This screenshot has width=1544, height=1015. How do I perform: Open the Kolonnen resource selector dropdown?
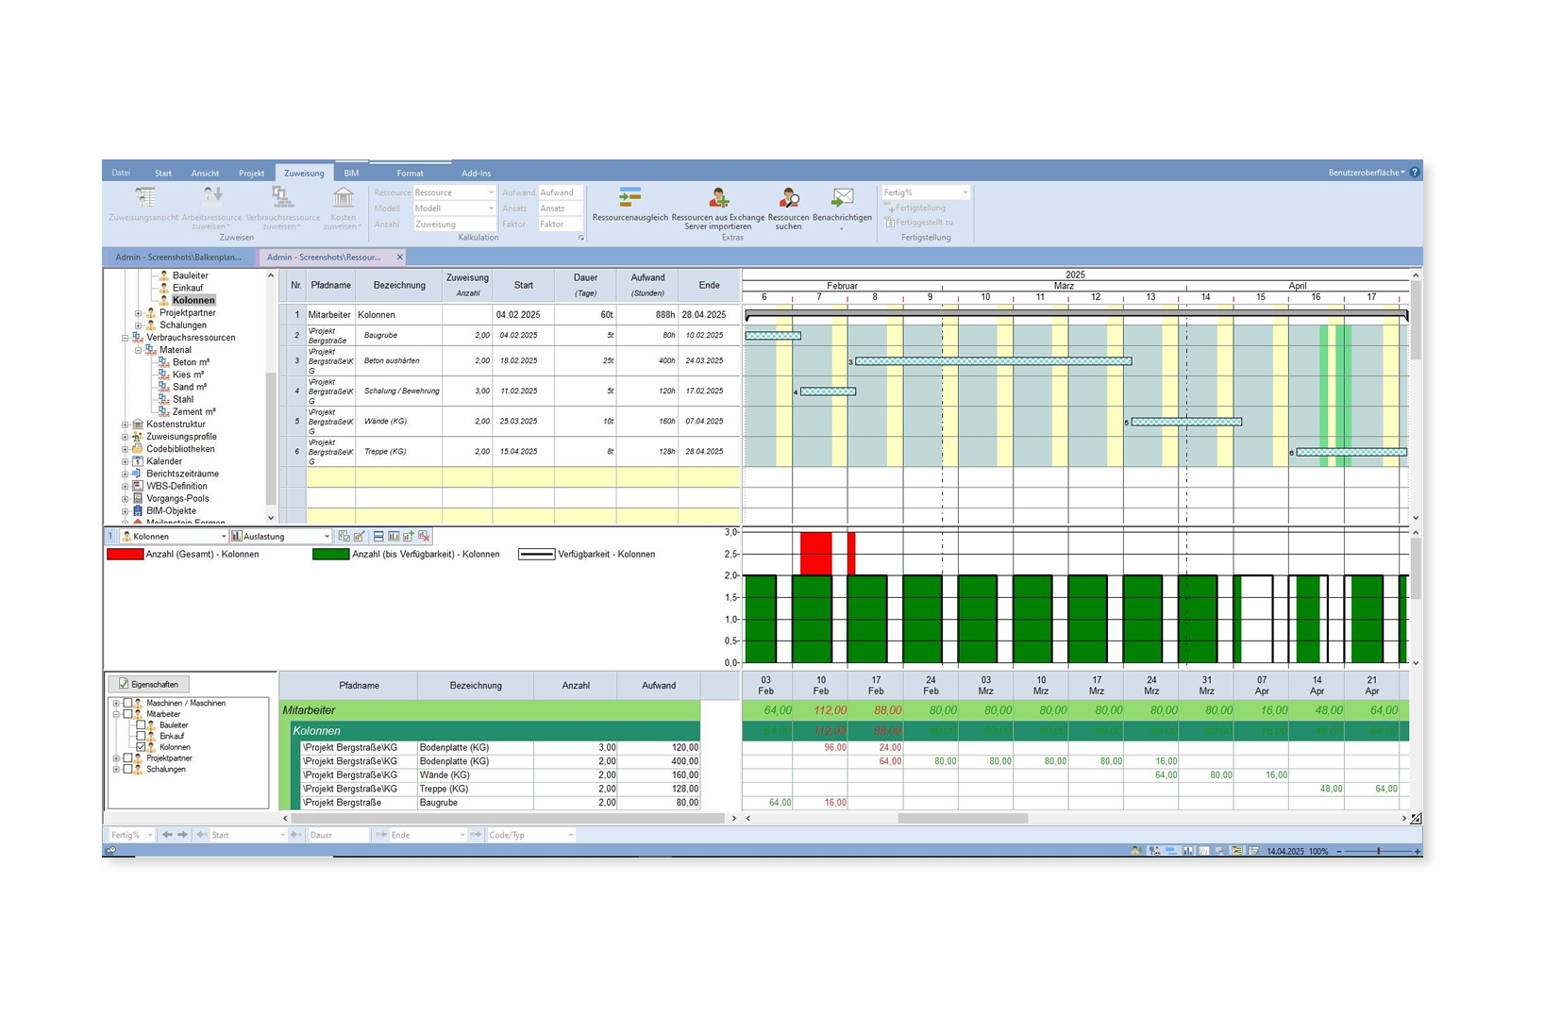224,537
